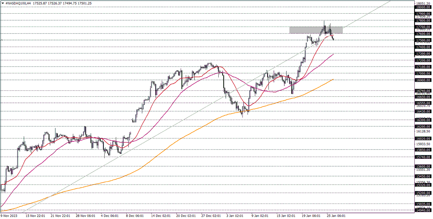Click the 17200.00 price level label

(423, 60)
